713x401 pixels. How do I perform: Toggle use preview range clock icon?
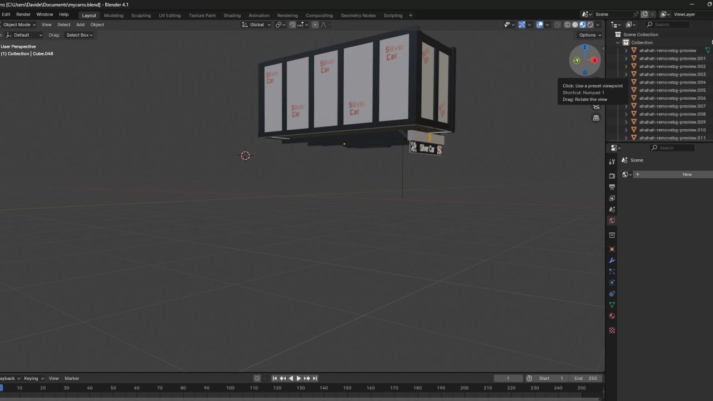[x=529, y=378]
